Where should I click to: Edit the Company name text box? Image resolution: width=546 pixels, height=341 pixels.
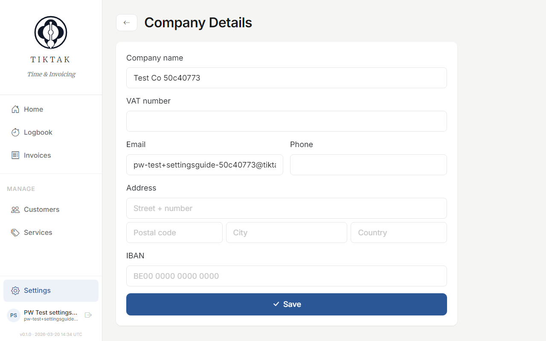[x=286, y=78]
